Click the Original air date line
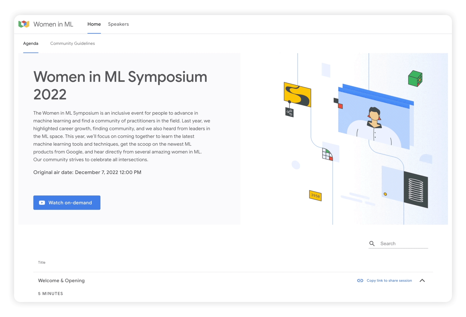Image resolution: width=466 pixels, height=317 pixels. (x=87, y=172)
